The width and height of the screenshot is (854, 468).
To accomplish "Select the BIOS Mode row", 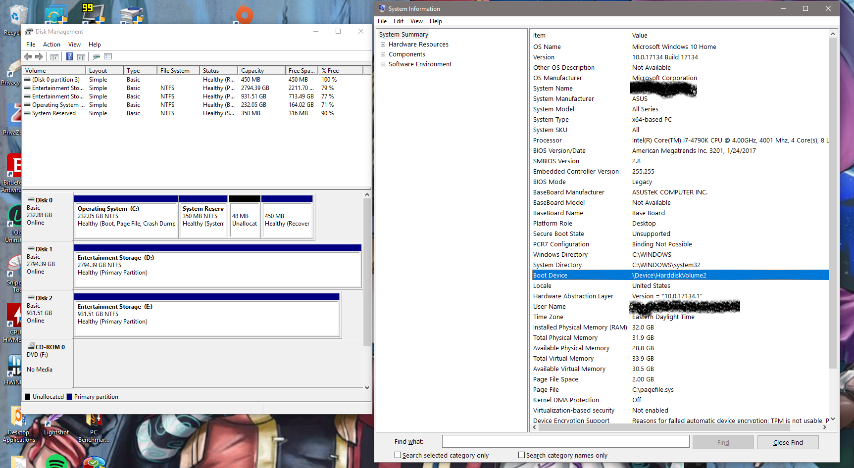I will tap(680, 182).
